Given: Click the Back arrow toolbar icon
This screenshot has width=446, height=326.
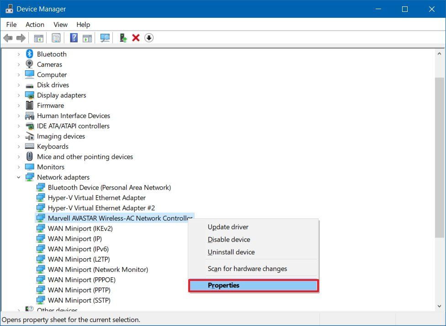Looking at the screenshot, I should [x=8, y=38].
